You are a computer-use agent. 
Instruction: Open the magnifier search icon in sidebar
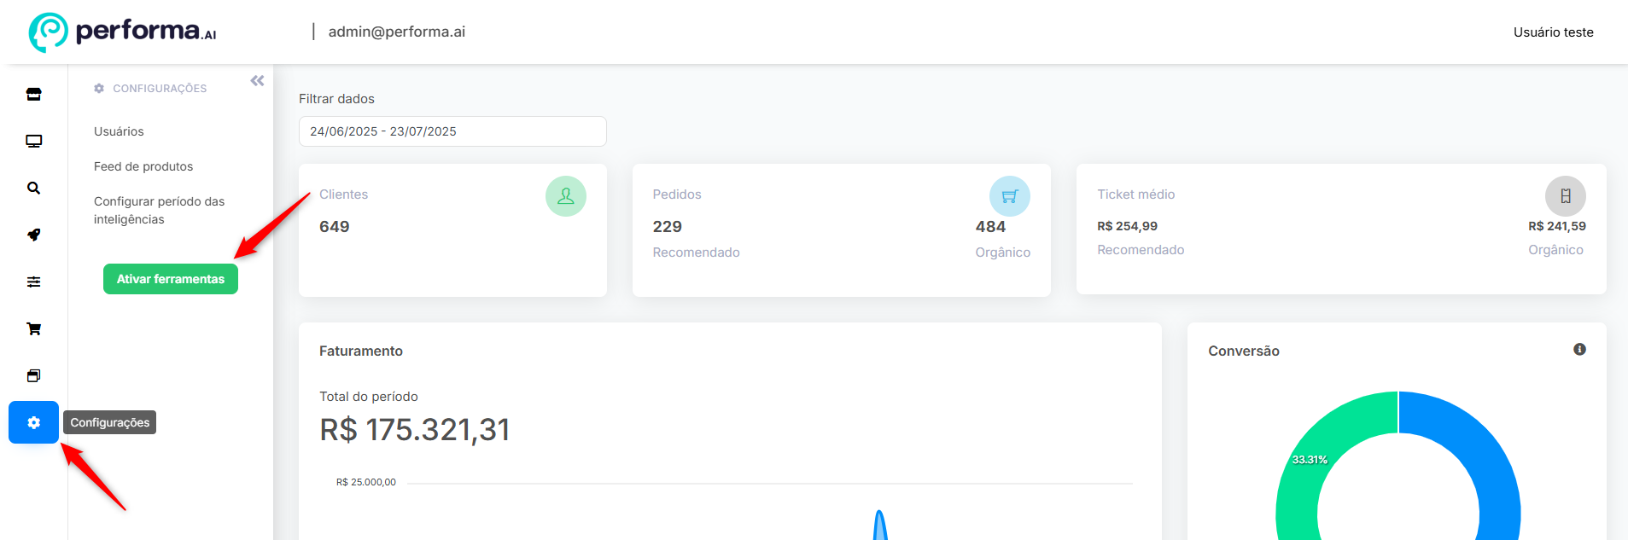point(33,188)
